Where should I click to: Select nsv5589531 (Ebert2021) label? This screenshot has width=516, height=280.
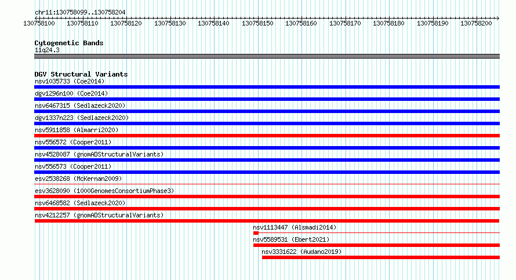point(291,239)
